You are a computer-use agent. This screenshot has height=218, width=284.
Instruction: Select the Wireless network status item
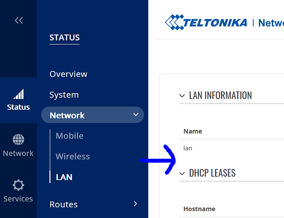coord(73,156)
